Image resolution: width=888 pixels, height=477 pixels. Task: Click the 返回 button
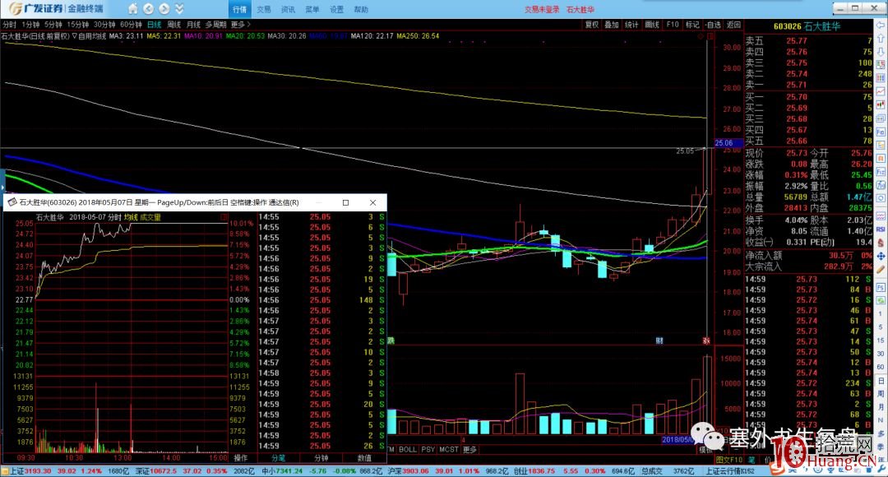coord(734,25)
